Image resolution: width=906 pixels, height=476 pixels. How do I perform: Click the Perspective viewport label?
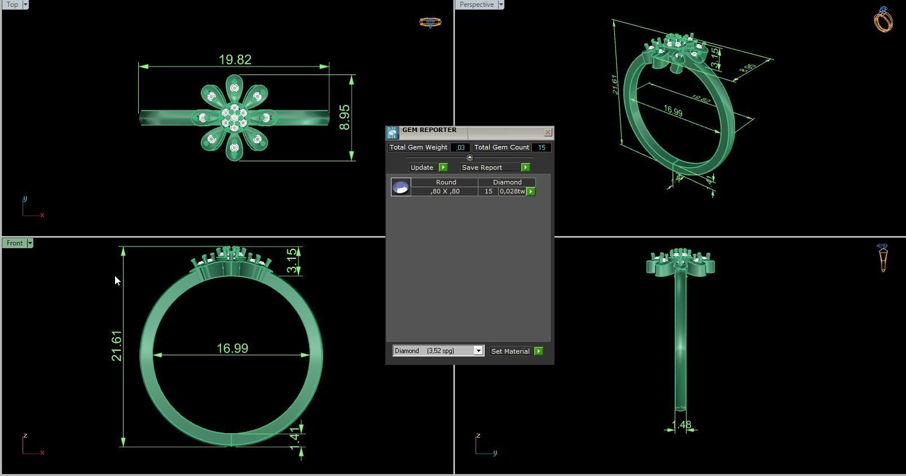(x=477, y=5)
